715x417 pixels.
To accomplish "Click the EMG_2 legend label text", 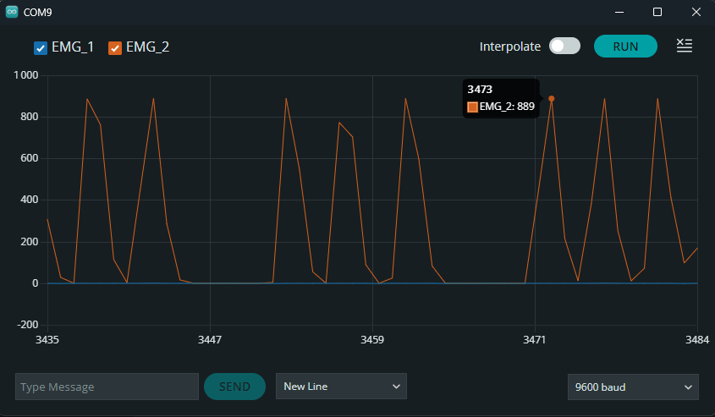I will coord(147,47).
